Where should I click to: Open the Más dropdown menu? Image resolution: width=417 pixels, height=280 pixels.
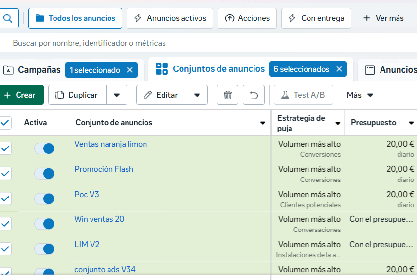tap(360, 95)
